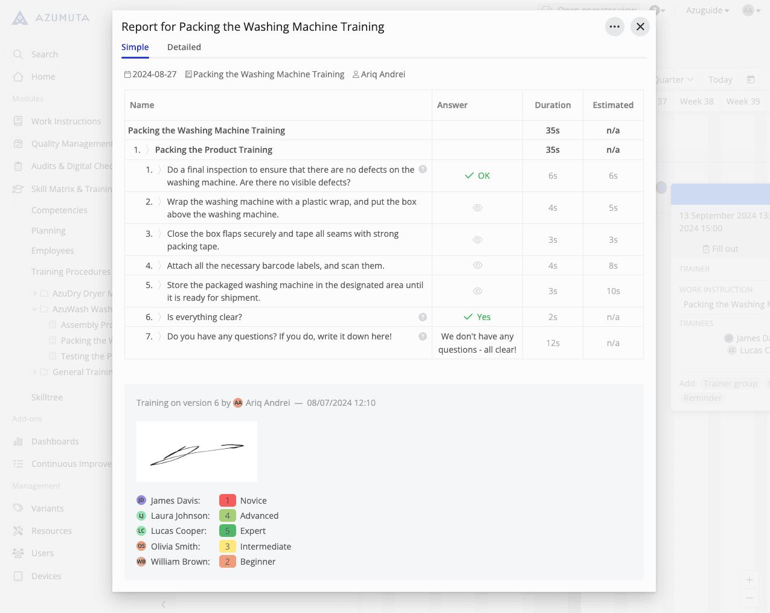Switch to the Detailed tab
This screenshot has height=613, width=770.
pyautogui.click(x=184, y=47)
